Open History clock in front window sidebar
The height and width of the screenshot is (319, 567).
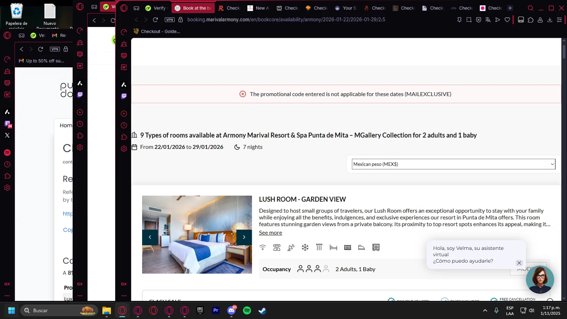124,125
